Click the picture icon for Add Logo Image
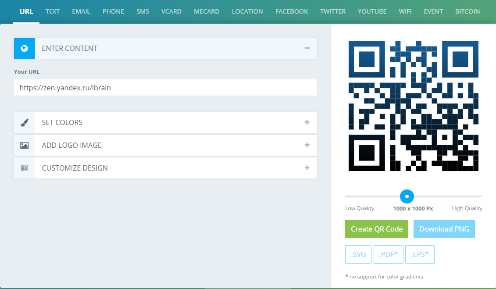Viewport: 496px width, 289px height. (x=25, y=145)
